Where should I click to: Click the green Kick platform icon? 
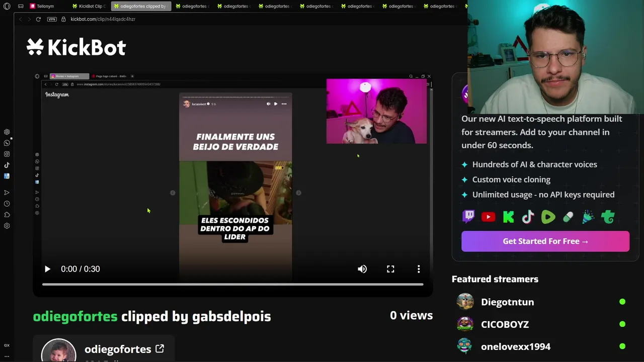tap(508, 217)
